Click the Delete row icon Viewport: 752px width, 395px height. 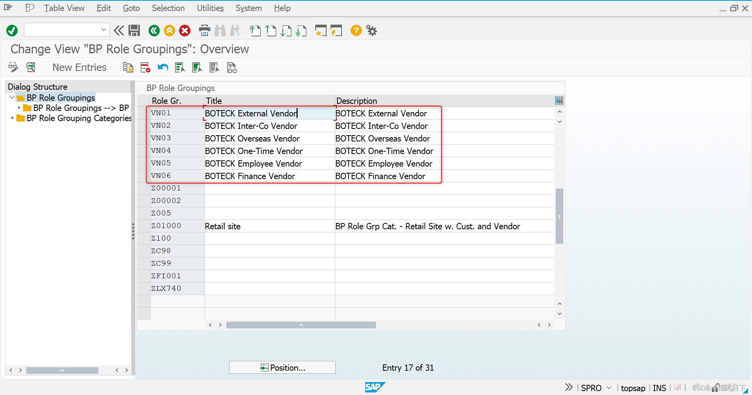click(x=145, y=68)
